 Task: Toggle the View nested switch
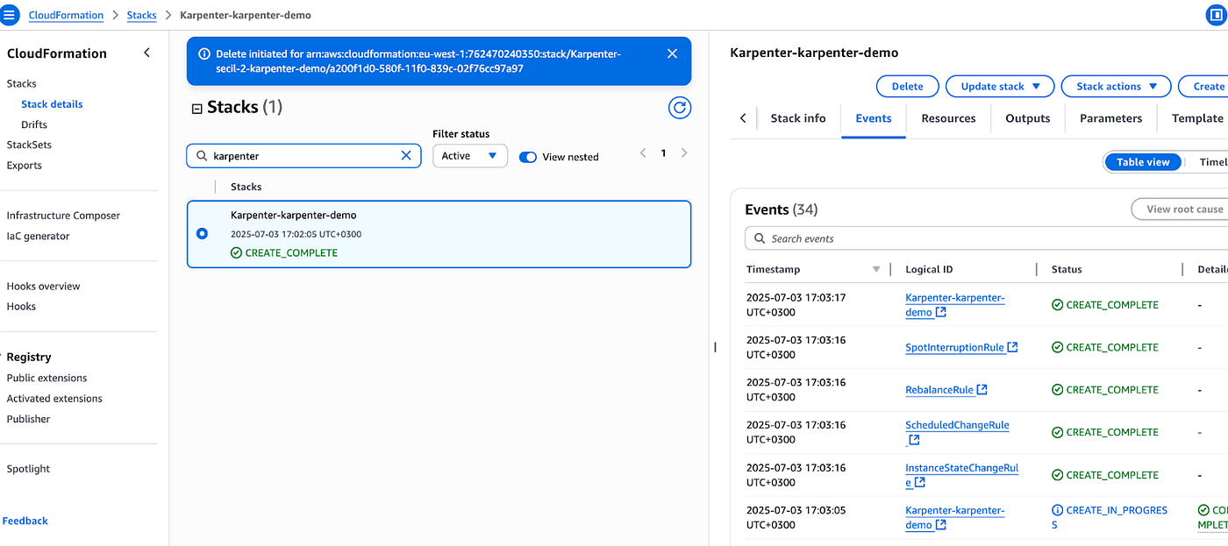pos(528,157)
